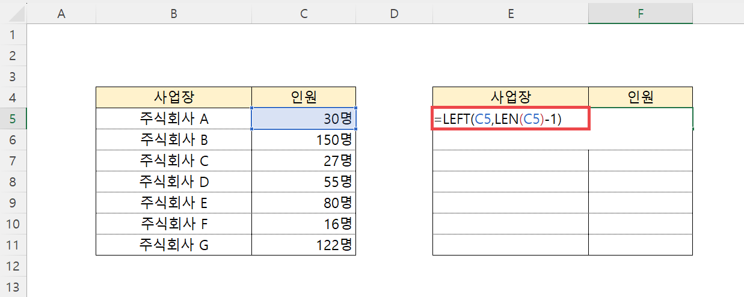
Task: Select row 10 header
Action: [x=13, y=224]
